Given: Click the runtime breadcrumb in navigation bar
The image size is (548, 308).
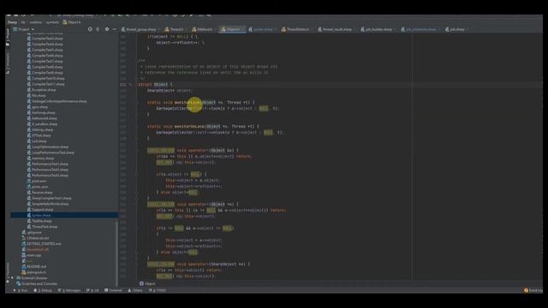Looking at the screenshot, I should coord(36,22).
